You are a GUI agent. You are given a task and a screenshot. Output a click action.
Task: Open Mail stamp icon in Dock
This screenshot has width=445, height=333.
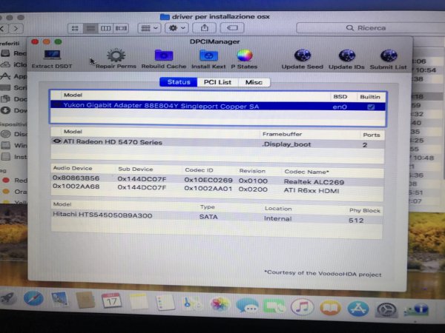59,299
